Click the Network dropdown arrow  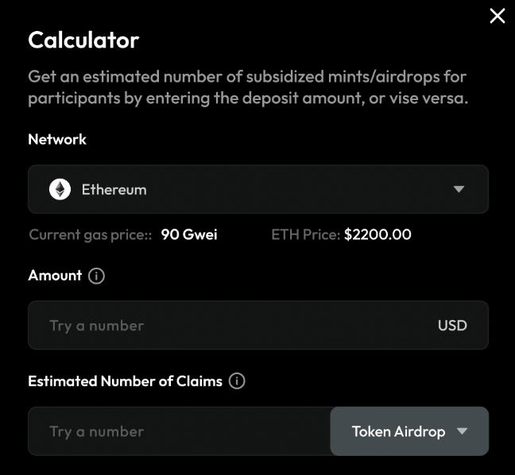[459, 189]
